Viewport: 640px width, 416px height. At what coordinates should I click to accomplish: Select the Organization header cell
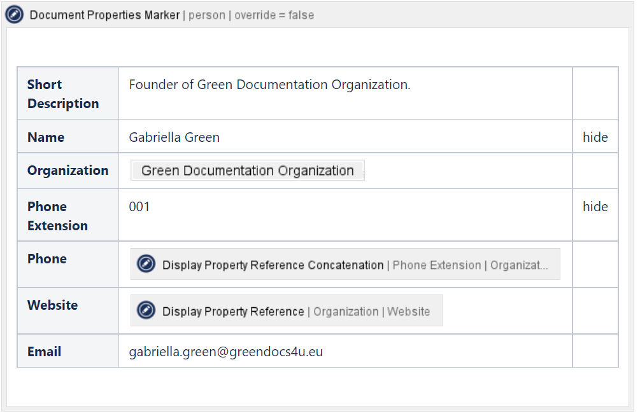pyautogui.click(x=68, y=170)
